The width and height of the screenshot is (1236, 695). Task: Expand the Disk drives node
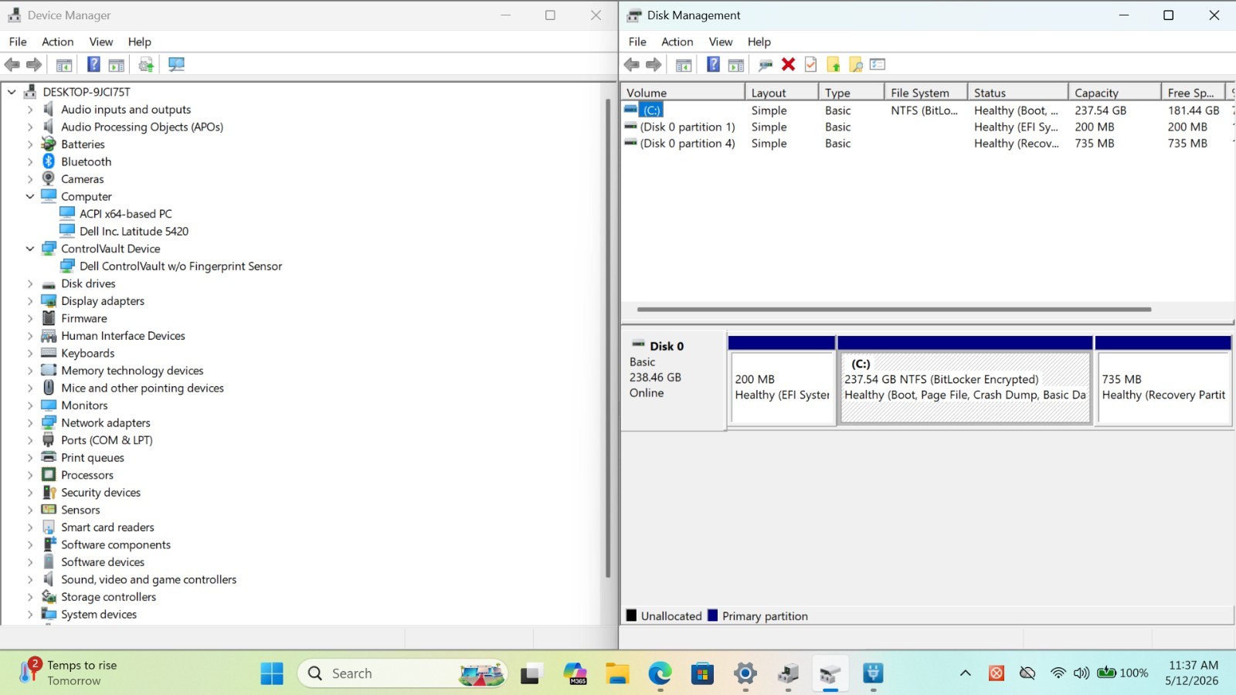pos(30,283)
